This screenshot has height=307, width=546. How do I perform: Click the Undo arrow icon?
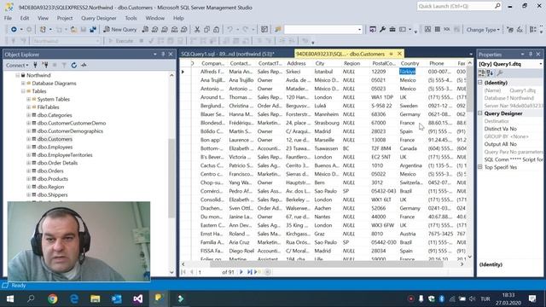[x=229, y=30]
